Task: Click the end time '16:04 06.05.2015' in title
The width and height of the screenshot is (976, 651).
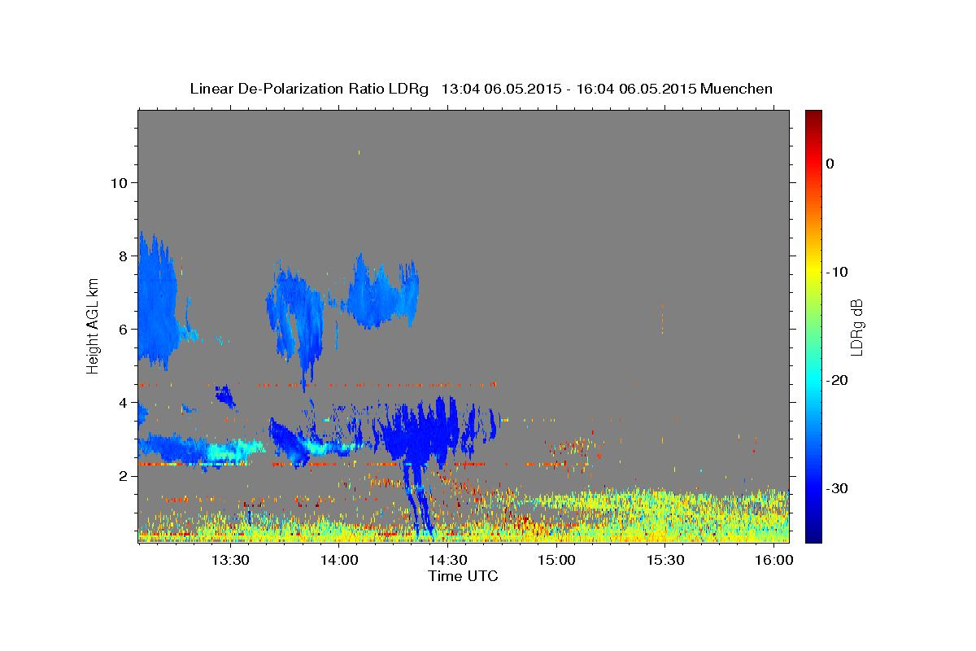Action: 635,89
